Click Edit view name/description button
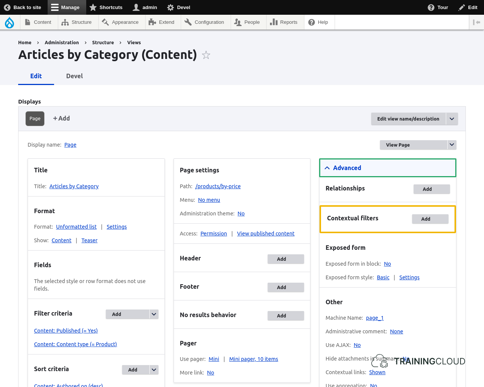The width and height of the screenshot is (484, 387). click(x=408, y=119)
